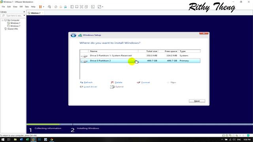Click the red Delete X icon
The width and height of the screenshot is (253, 142).
(112, 82)
